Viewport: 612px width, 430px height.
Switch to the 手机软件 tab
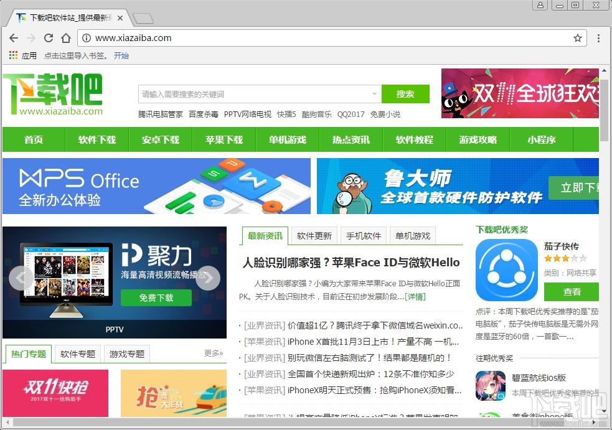[364, 236]
